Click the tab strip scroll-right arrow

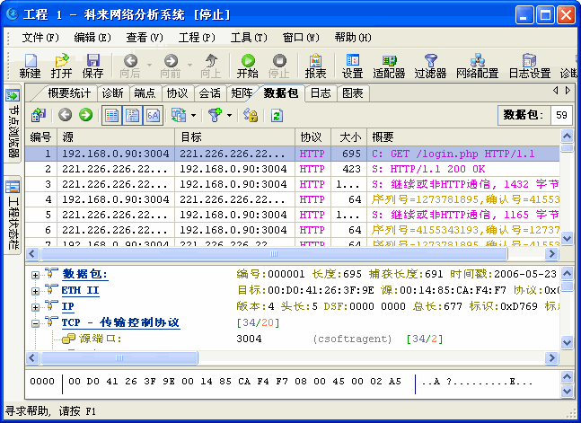(x=568, y=90)
